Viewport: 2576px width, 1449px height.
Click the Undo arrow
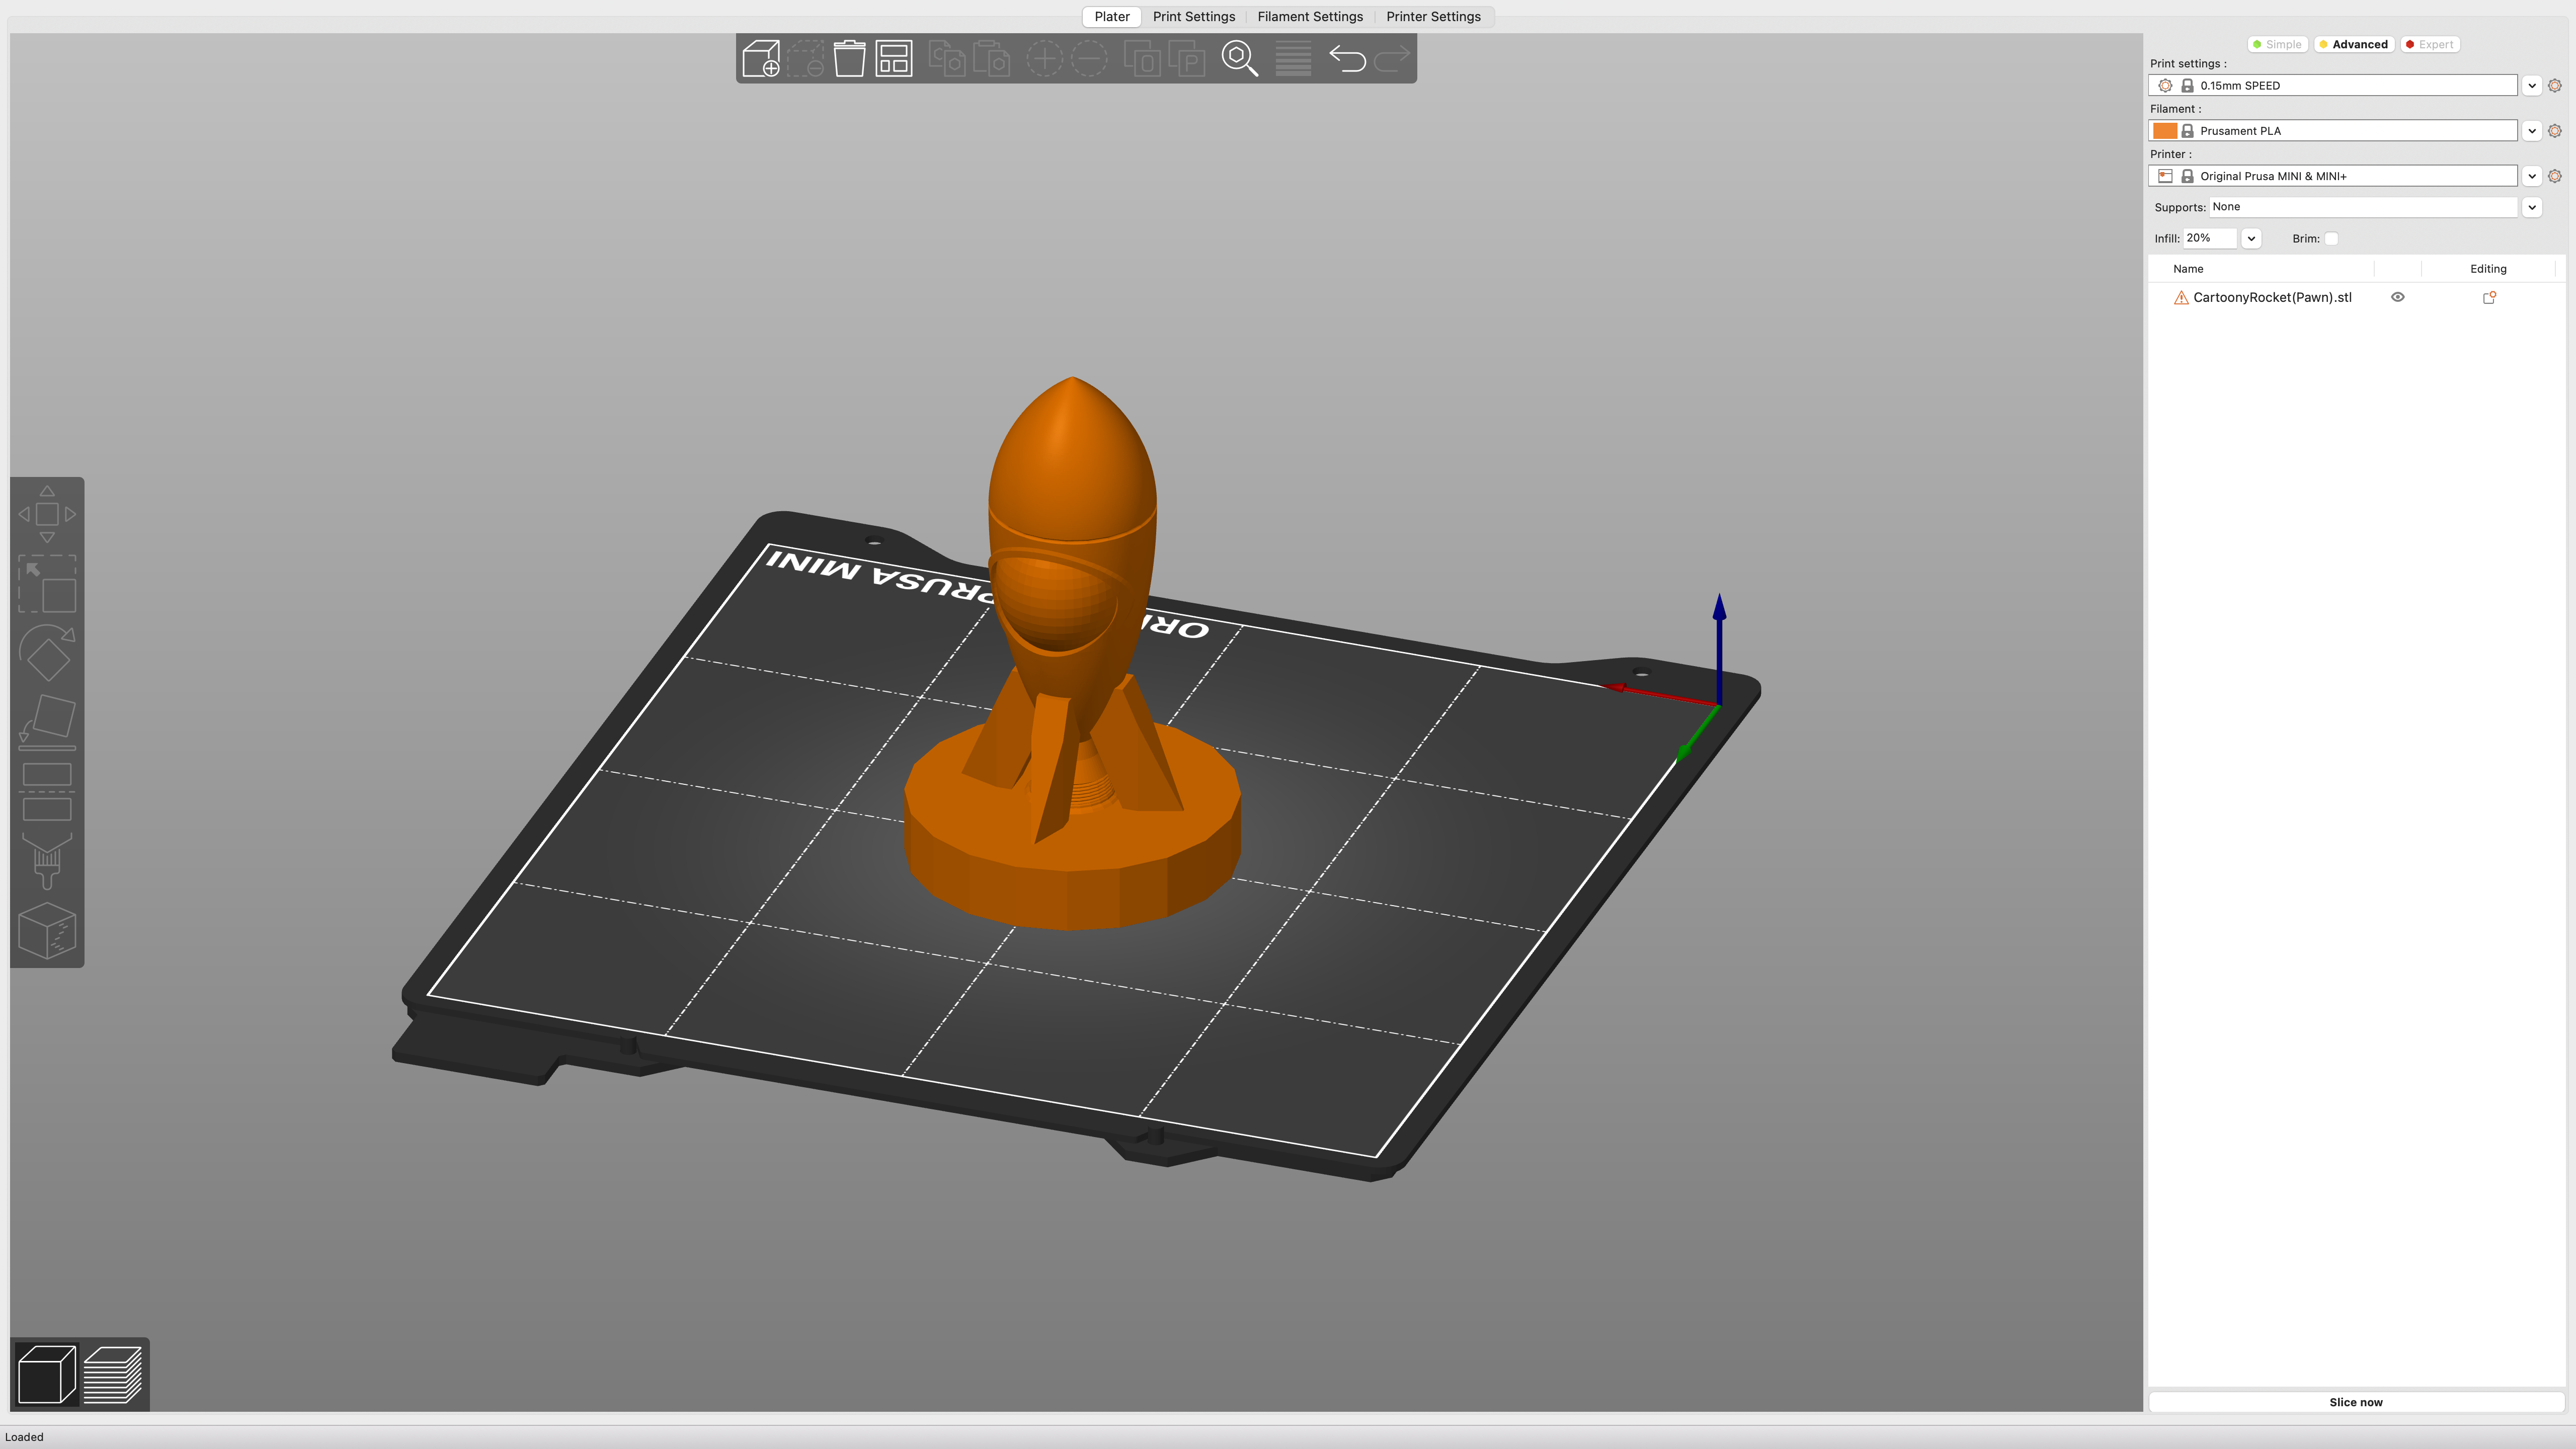click(1347, 58)
